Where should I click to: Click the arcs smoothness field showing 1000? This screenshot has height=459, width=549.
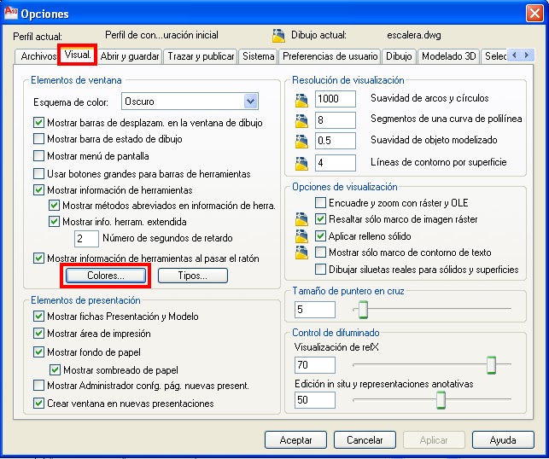[336, 99]
